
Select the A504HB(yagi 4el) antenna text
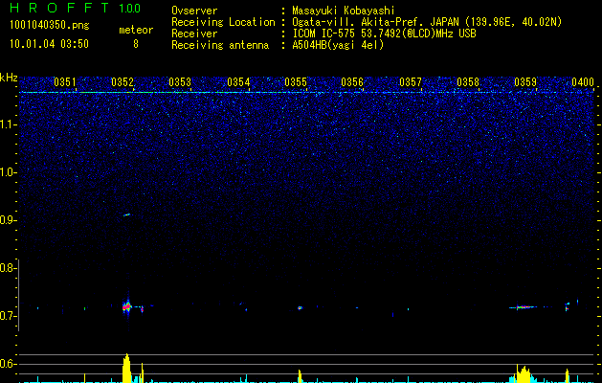click(338, 45)
